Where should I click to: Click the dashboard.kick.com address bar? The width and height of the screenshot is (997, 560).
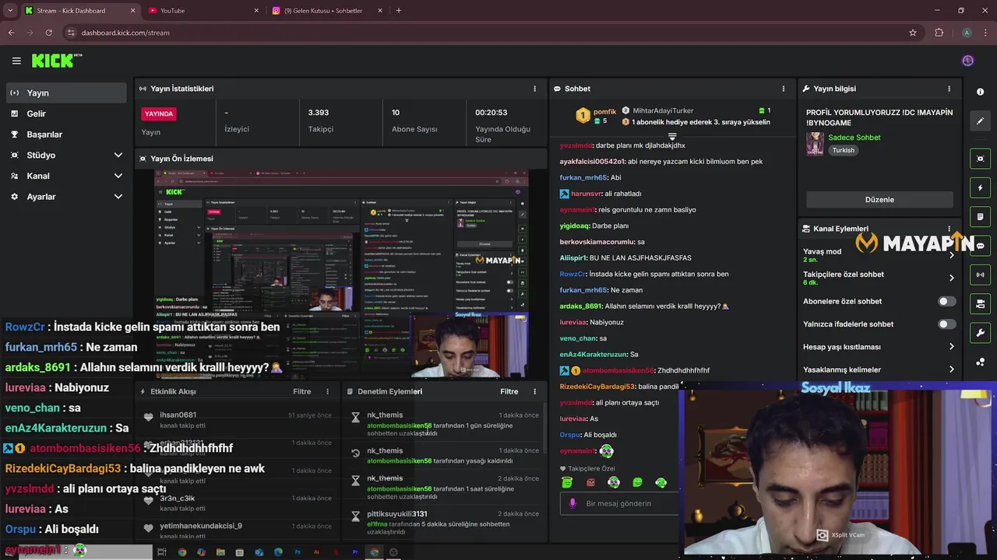483,33
